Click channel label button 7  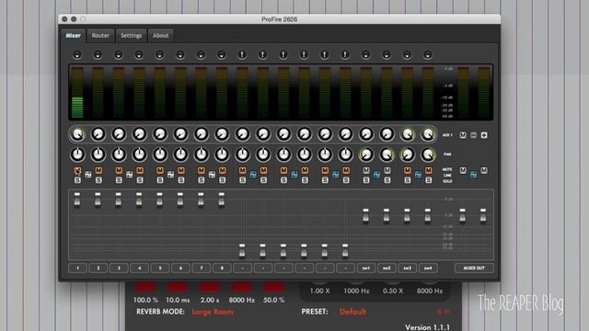tap(202, 268)
